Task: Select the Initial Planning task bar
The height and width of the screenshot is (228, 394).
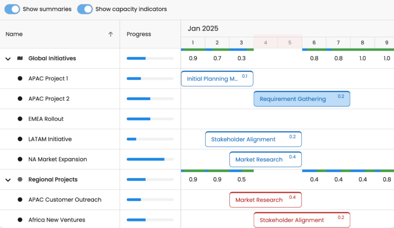Action: 216,79
